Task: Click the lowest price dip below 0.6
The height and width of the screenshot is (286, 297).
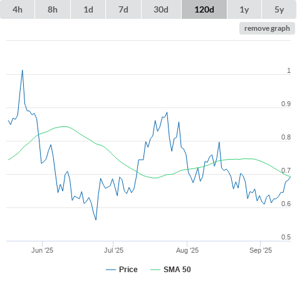Action: (x=96, y=219)
